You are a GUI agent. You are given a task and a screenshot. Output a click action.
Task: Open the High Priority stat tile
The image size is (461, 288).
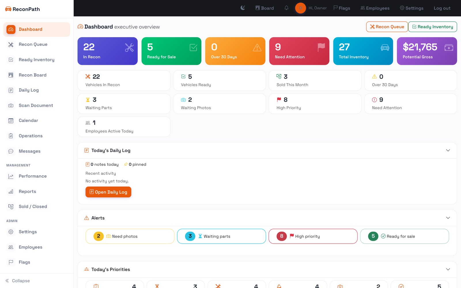pyautogui.click(x=315, y=104)
